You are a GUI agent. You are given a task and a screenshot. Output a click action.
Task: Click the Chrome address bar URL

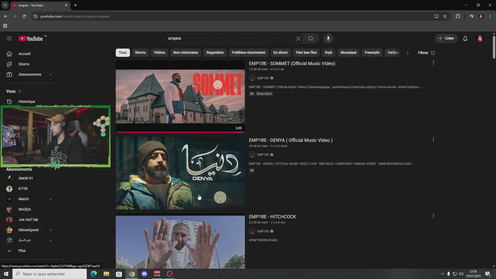click(75, 16)
